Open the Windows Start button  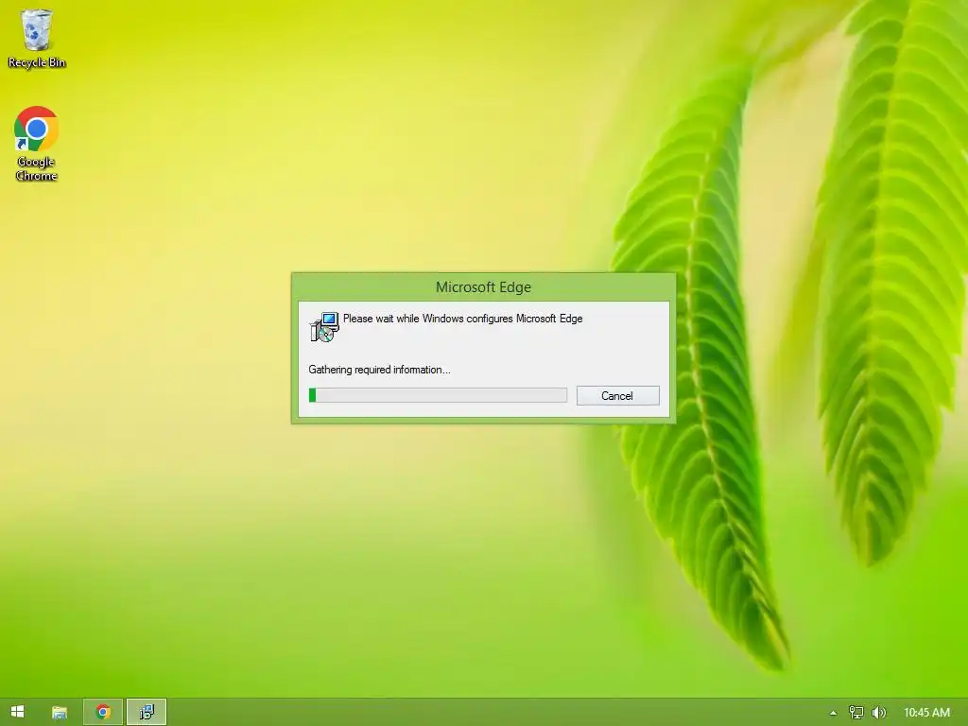[17, 712]
